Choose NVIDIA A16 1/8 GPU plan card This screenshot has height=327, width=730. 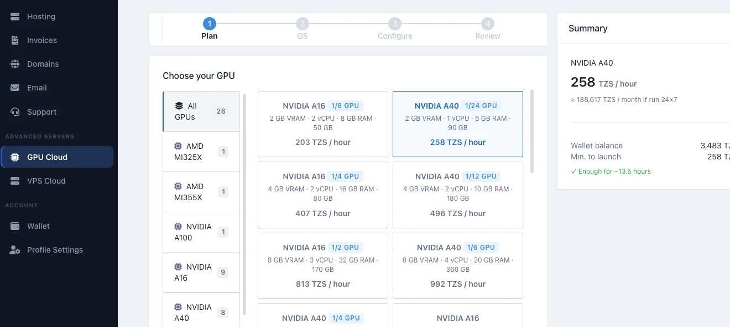pyautogui.click(x=323, y=124)
